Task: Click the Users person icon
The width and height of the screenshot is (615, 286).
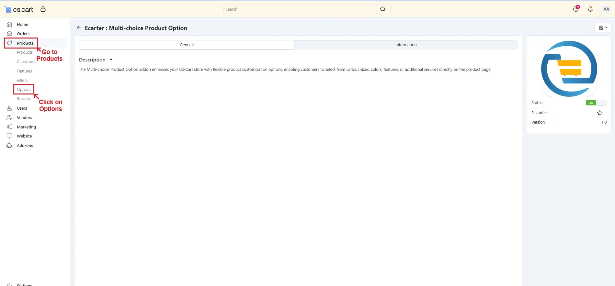Action: tap(9, 108)
